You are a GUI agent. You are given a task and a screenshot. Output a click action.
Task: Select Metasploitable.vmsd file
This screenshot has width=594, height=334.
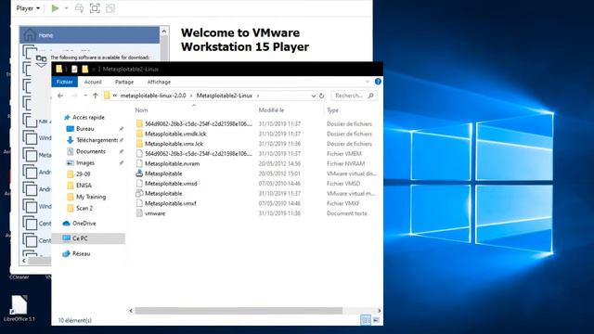click(171, 184)
